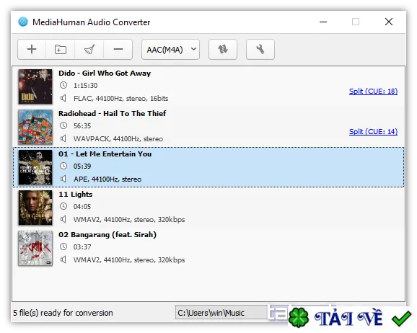Close the MediaHuman Audio Converter window
417x333 pixels.
coord(389,22)
